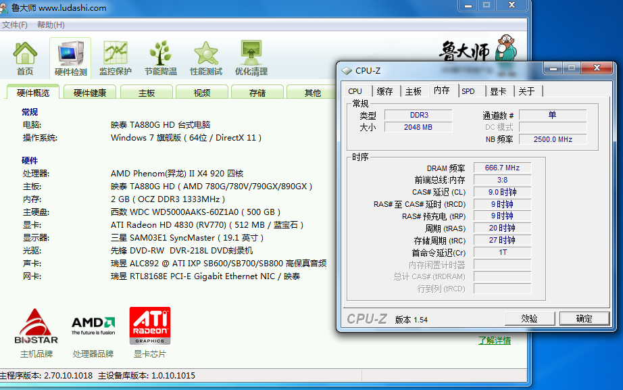The height and width of the screenshot is (390, 623).
Task: Open the 视频 tab
Action: 202,93
